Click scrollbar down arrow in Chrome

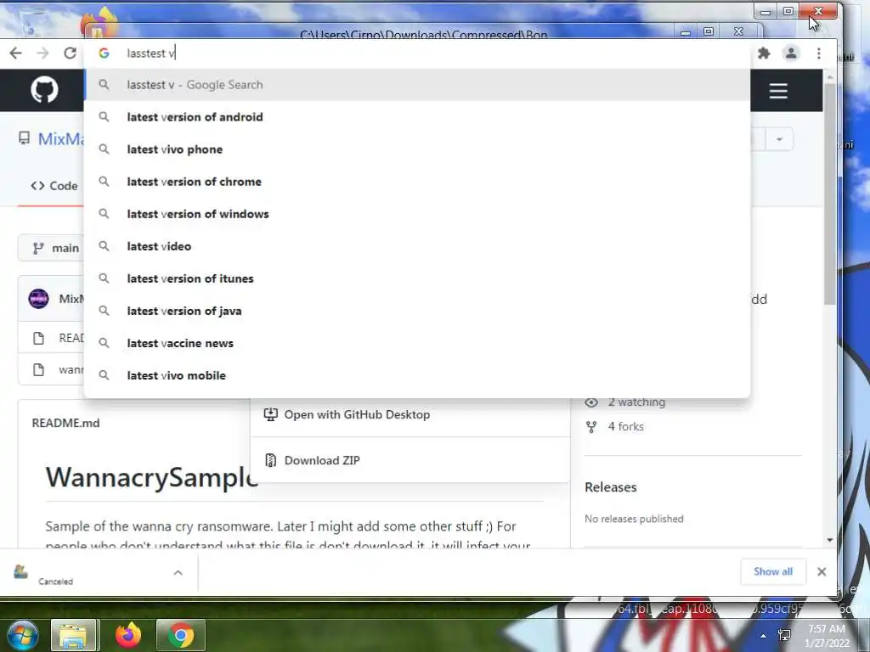(829, 539)
